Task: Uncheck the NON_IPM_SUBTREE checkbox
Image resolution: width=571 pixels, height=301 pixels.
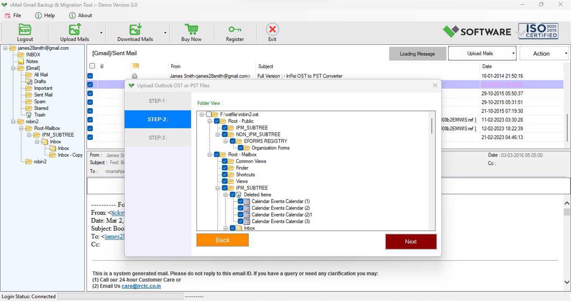Action: pos(225,135)
